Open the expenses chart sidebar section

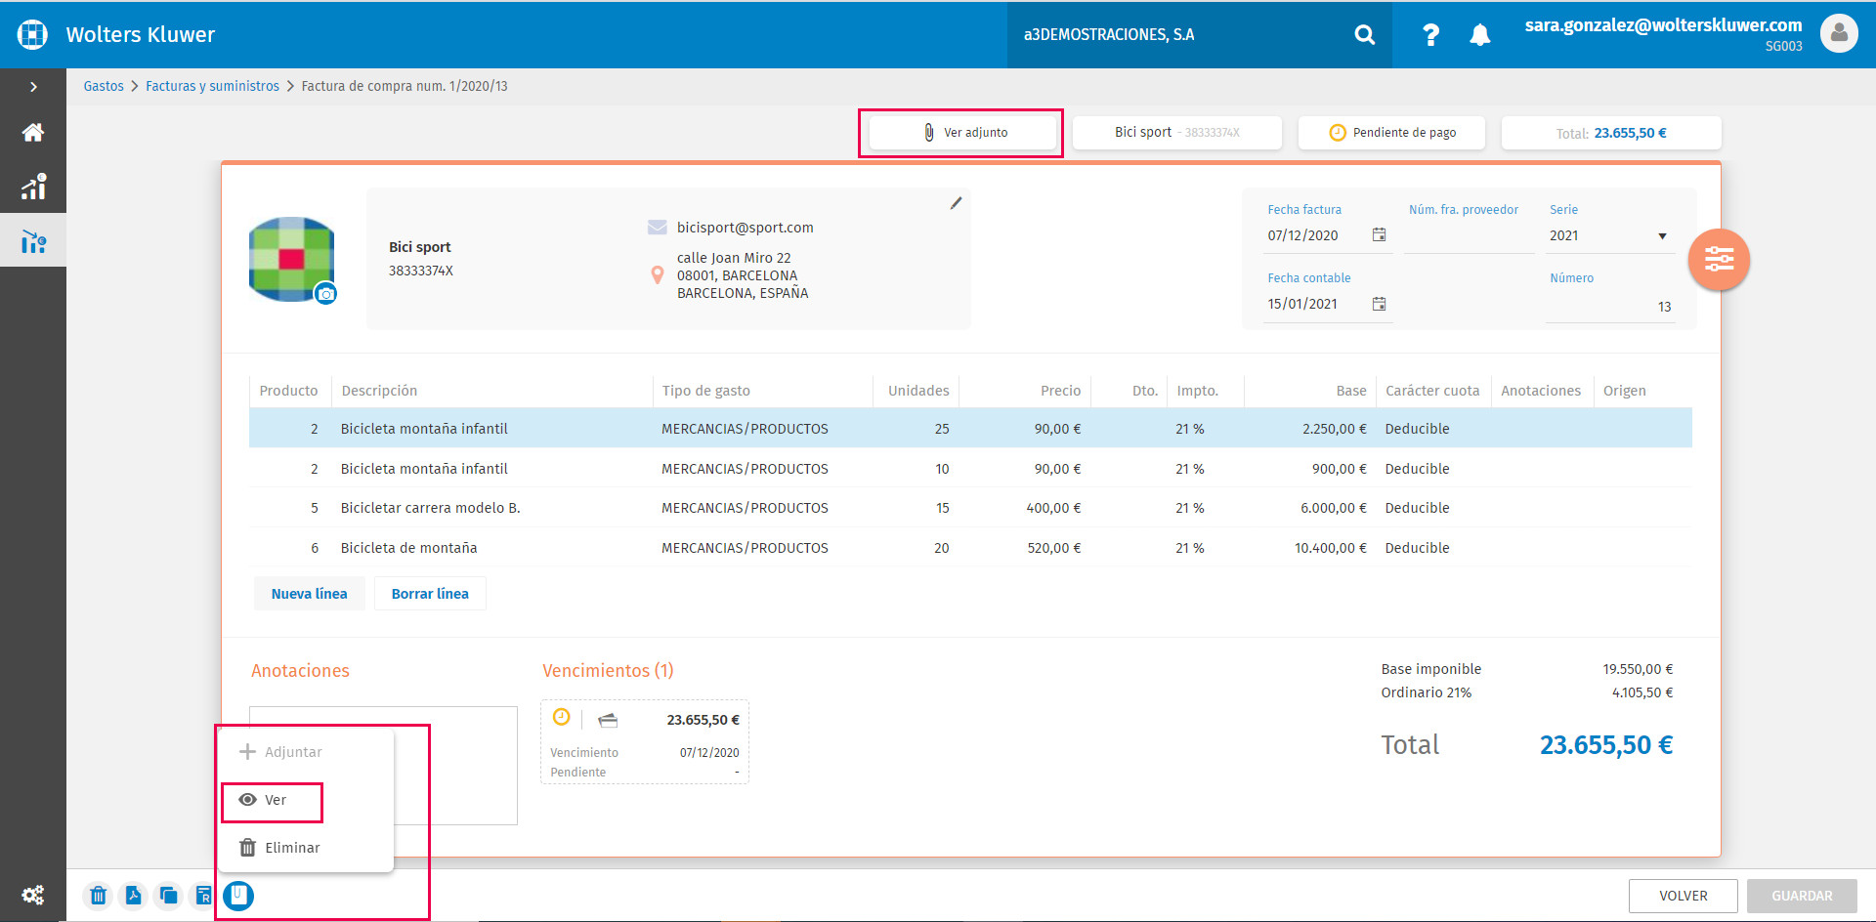33,240
